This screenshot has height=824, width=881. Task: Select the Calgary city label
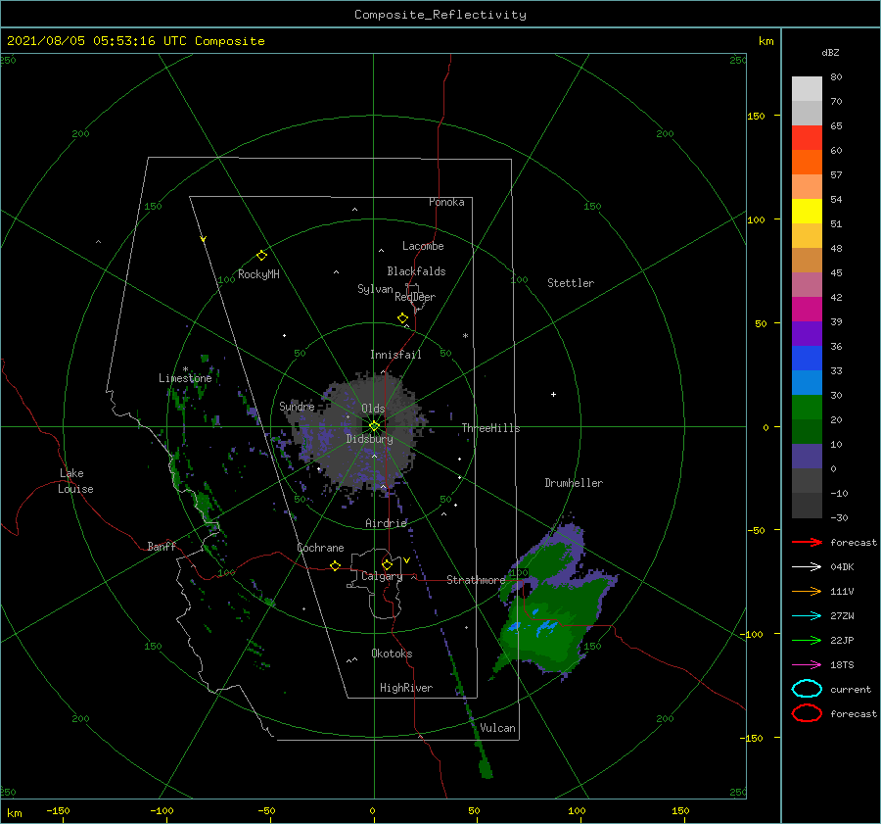click(382, 576)
